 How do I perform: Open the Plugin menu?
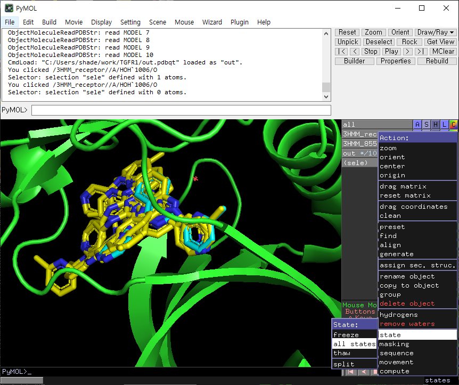click(240, 22)
